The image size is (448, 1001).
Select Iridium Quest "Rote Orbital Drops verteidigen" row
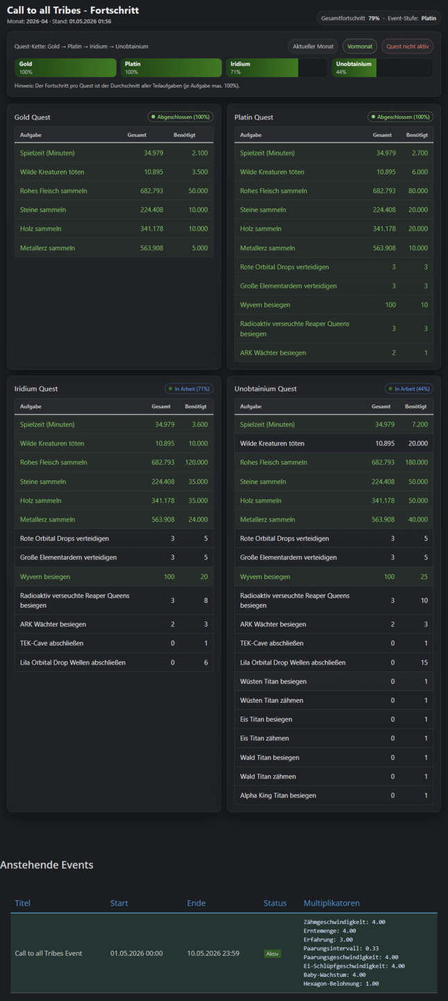pos(114,539)
